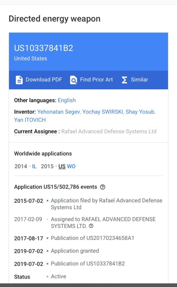Open inventor Yehonatan Segev link
Screen dimensions: 177x287
(59, 112)
